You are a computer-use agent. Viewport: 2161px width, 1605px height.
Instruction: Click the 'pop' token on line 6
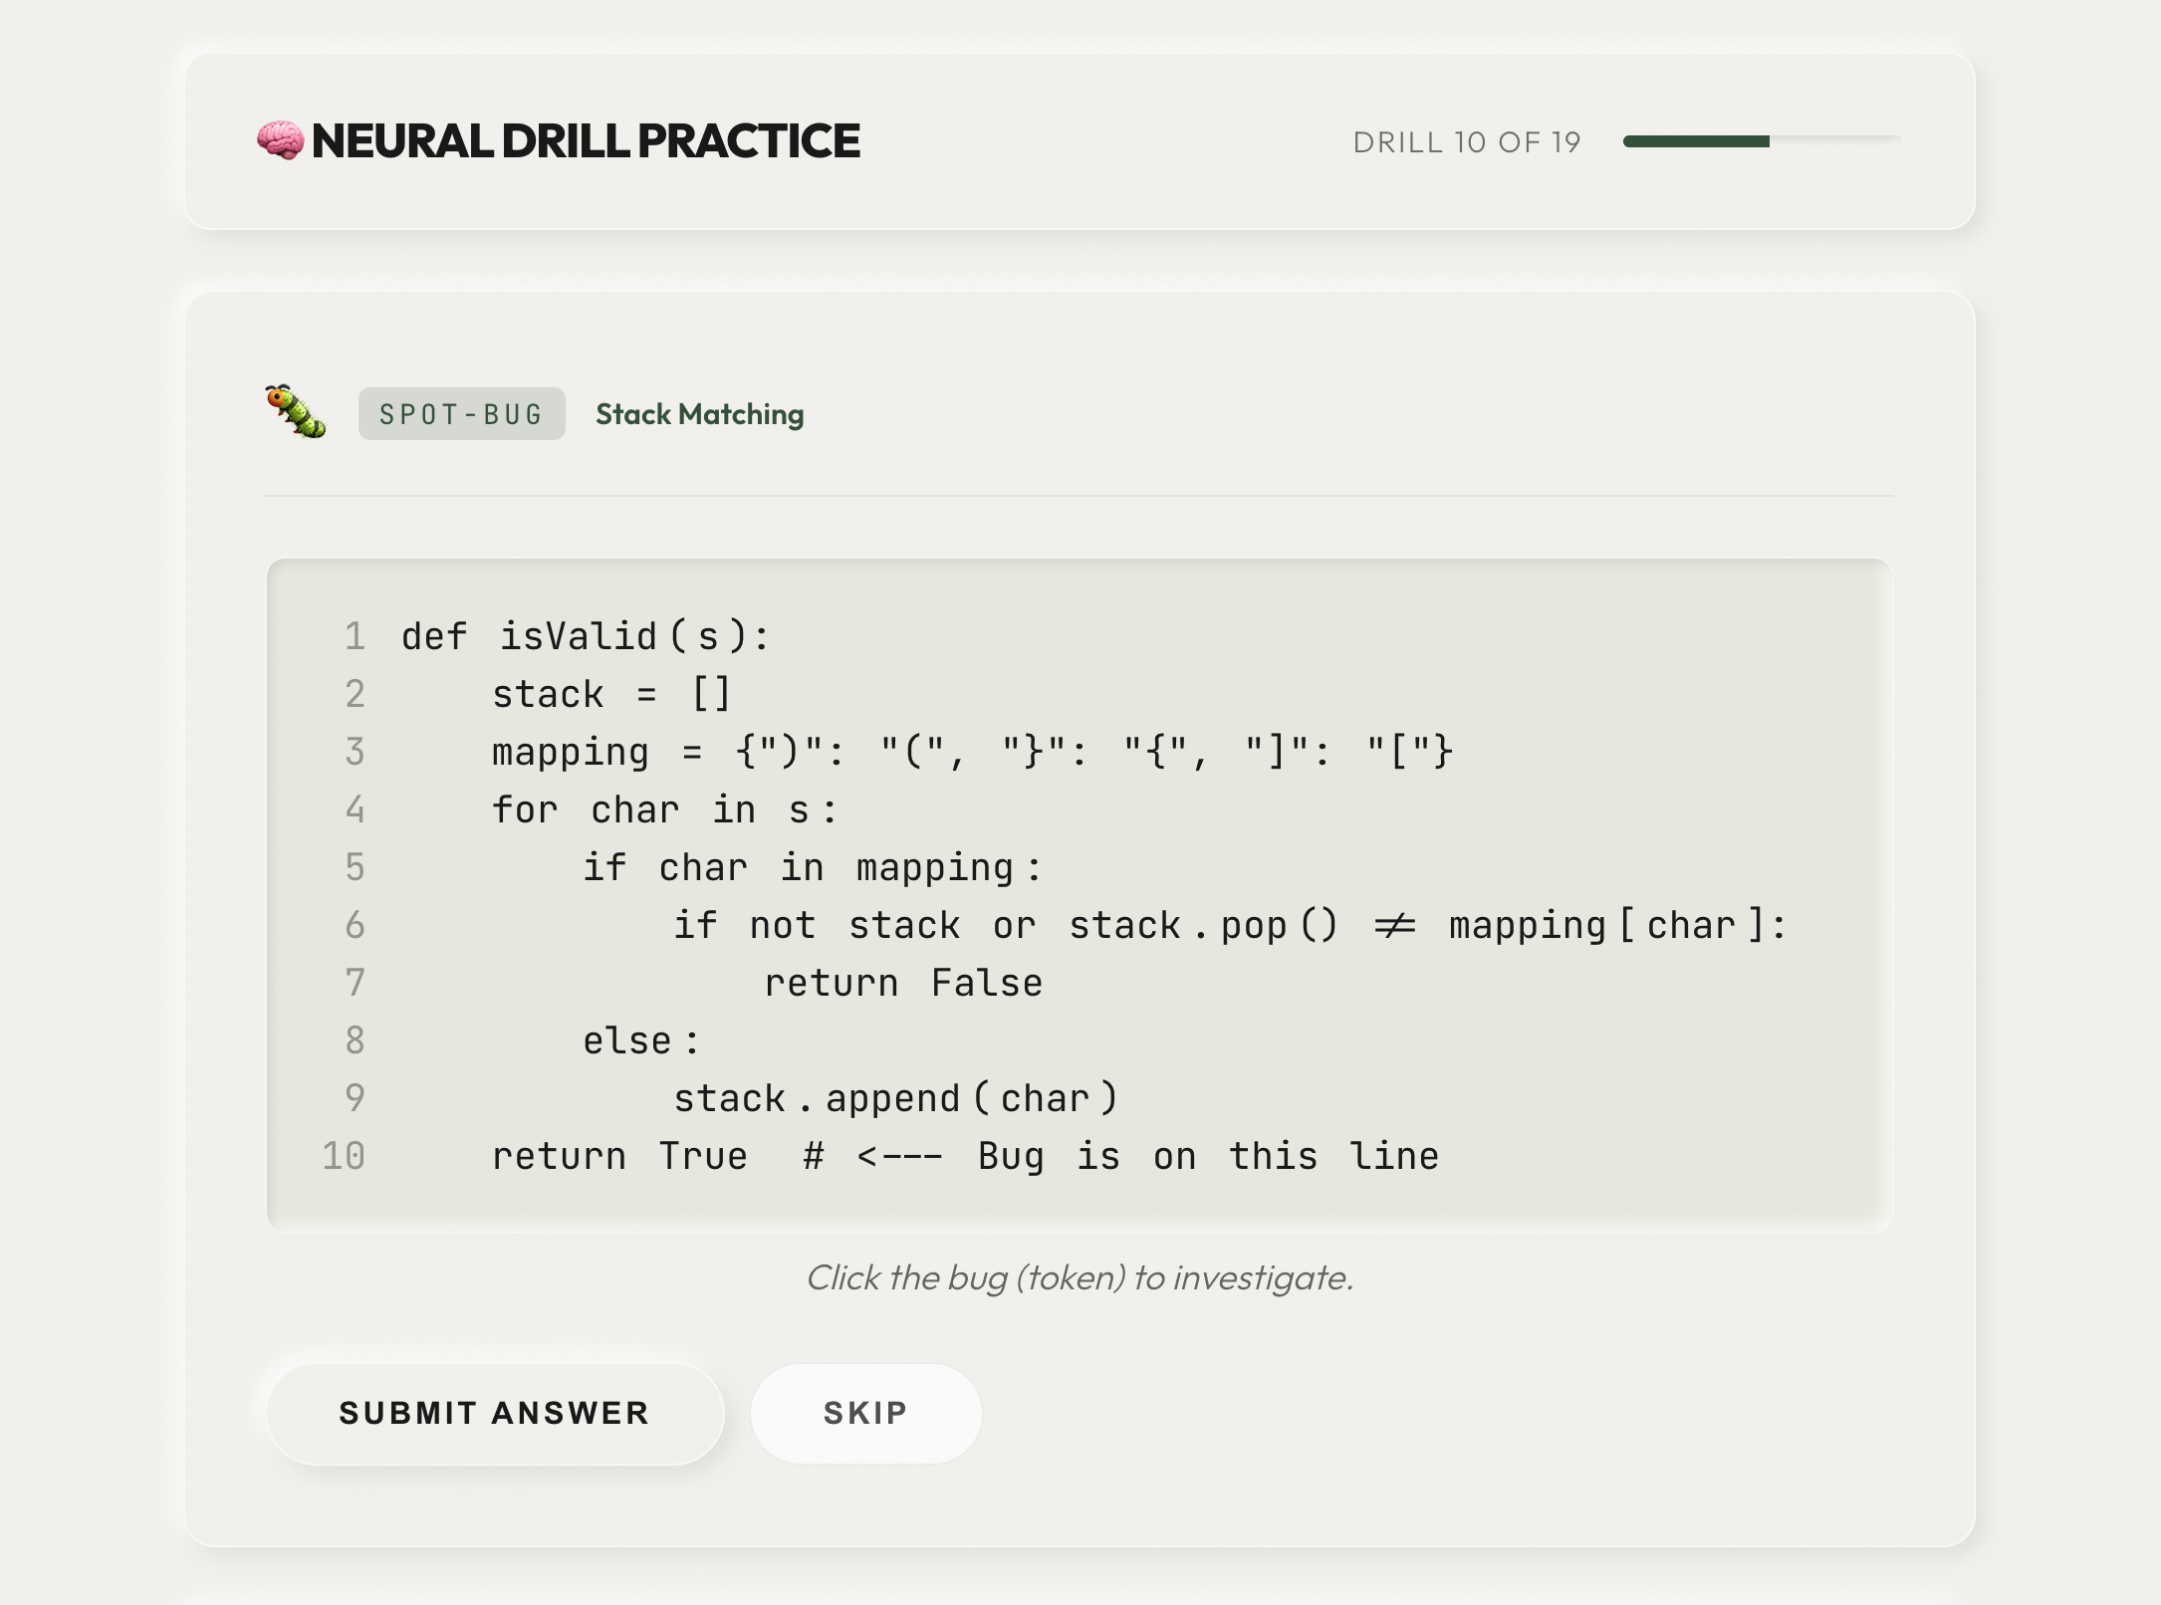[1254, 925]
